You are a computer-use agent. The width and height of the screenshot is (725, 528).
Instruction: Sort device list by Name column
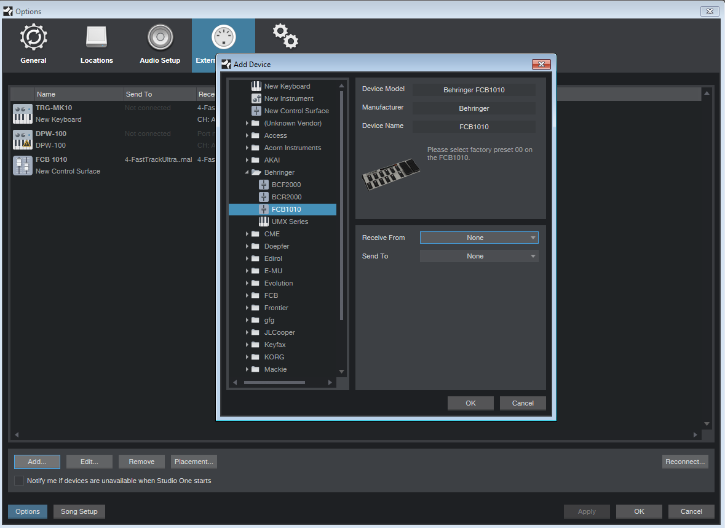(79, 94)
